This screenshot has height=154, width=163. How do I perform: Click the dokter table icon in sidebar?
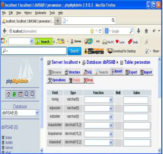click(3, 143)
